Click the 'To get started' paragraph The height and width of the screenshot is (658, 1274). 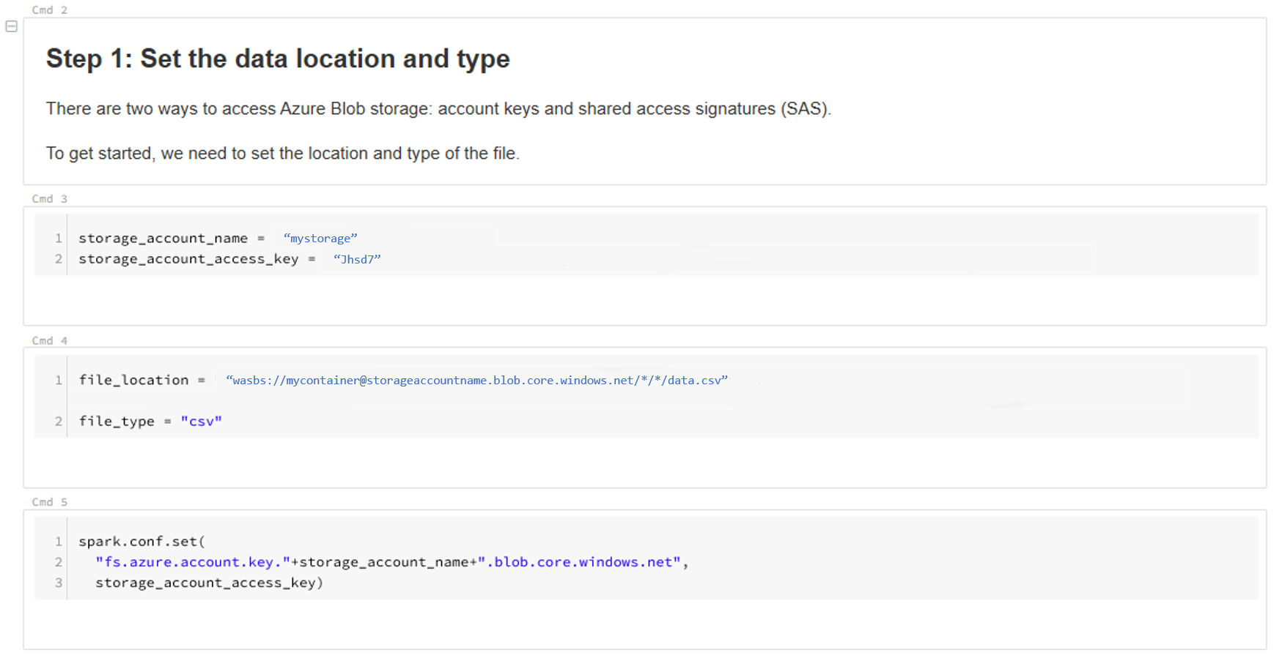click(282, 154)
